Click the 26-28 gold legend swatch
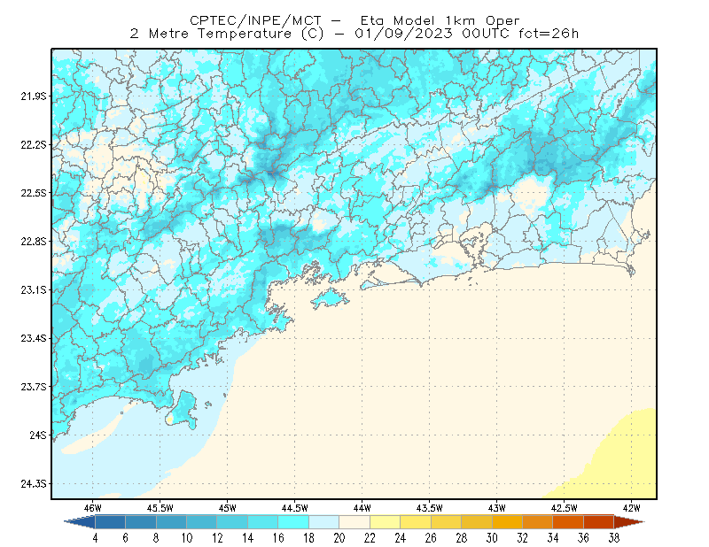Screen dimensions: 709x547 (447, 522)
